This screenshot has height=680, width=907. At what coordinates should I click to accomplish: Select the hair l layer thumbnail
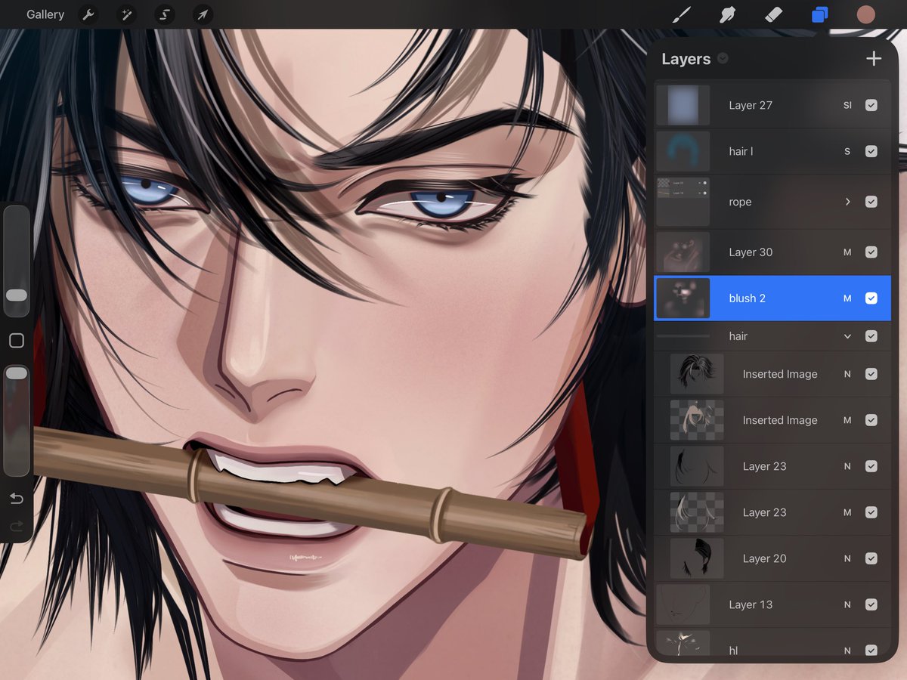683,151
